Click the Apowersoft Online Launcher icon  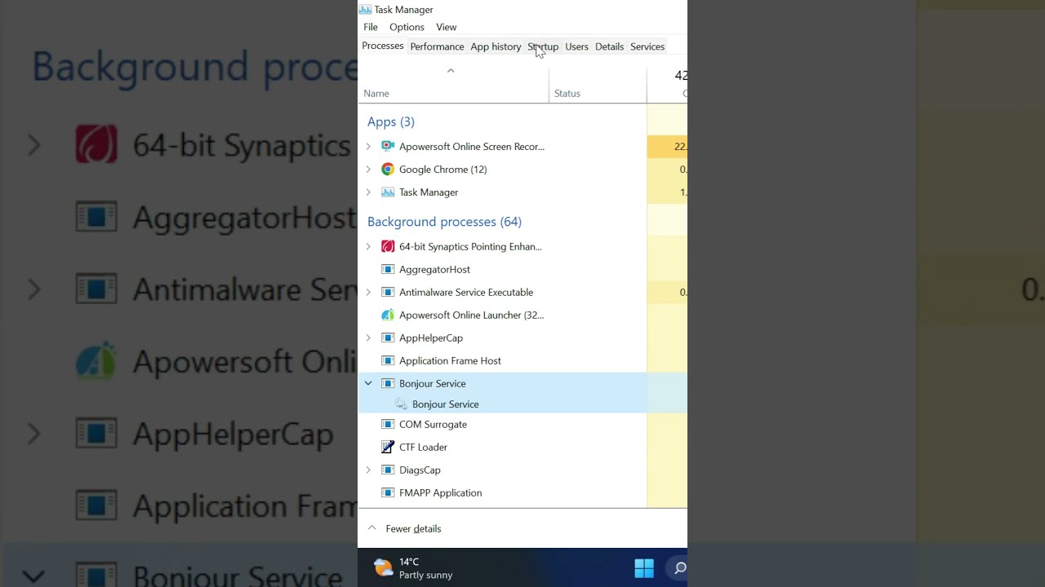[388, 315]
